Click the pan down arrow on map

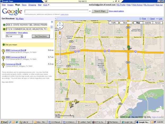tap(60, 28)
